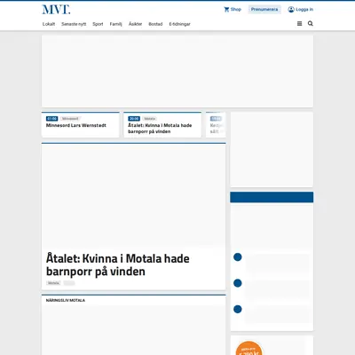Screen dimensions: 355x355
Task: Select the Minnesord tag on first card
Action: tap(70, 119)
